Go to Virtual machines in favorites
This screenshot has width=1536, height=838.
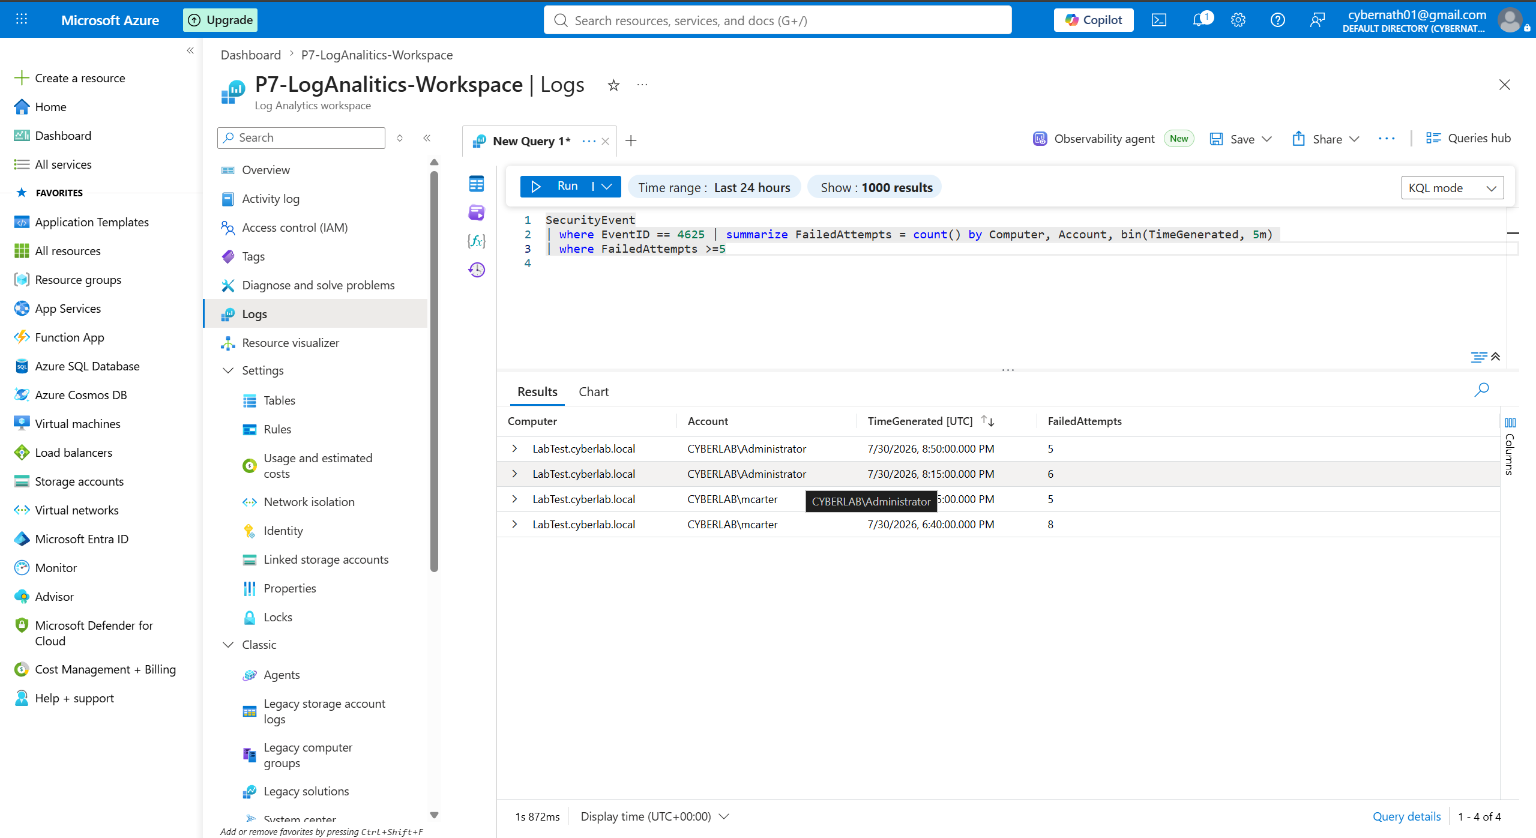[x=77, y=424]
